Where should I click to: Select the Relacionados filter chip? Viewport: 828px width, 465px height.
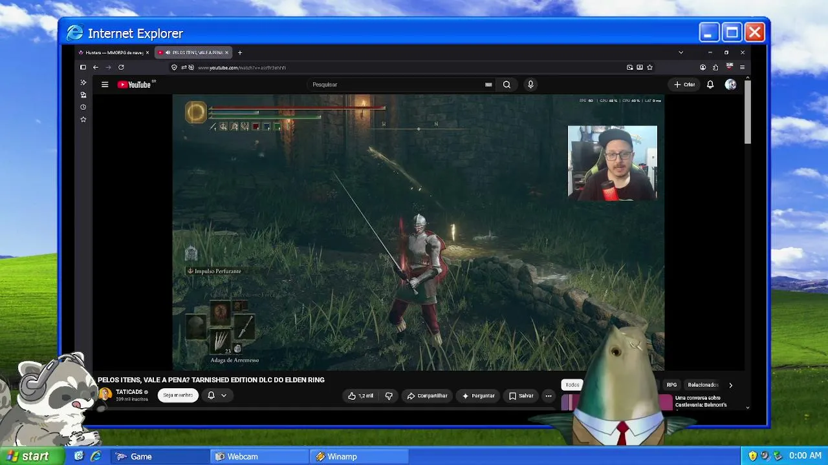703,385
